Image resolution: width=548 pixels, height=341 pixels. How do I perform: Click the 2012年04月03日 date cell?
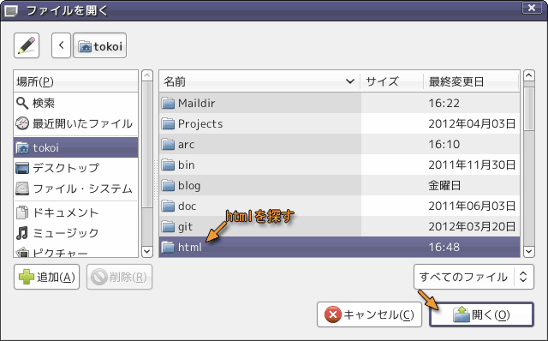tap(472, 124)
